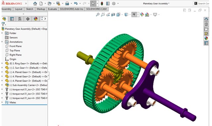This screenshot has height=126, width=212.
Task: Select the Front Plane
Action: [13, 46]
